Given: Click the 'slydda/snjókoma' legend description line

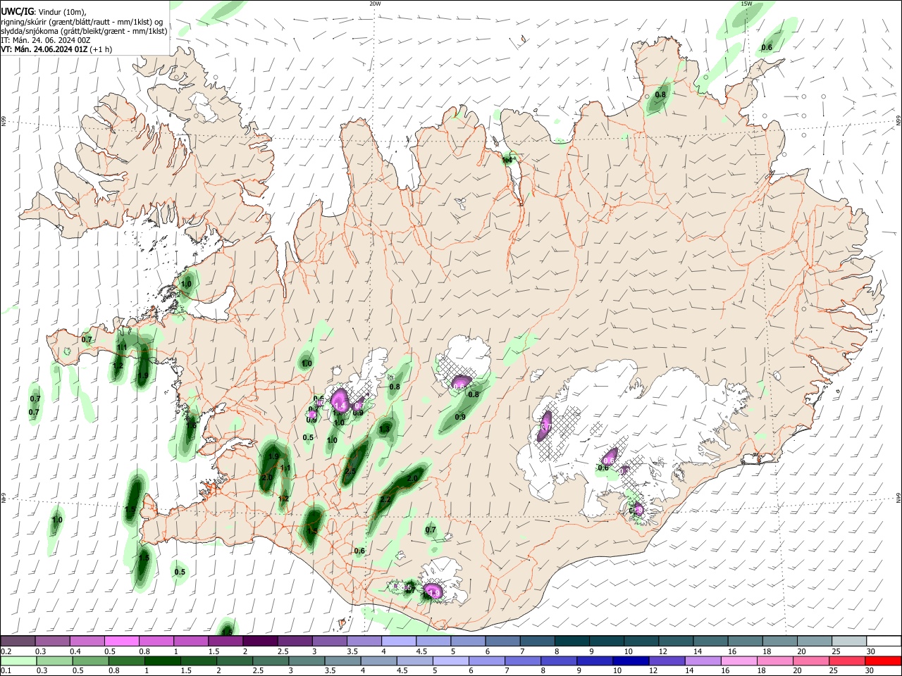Looking at the screenshot, I should (84, 31).
